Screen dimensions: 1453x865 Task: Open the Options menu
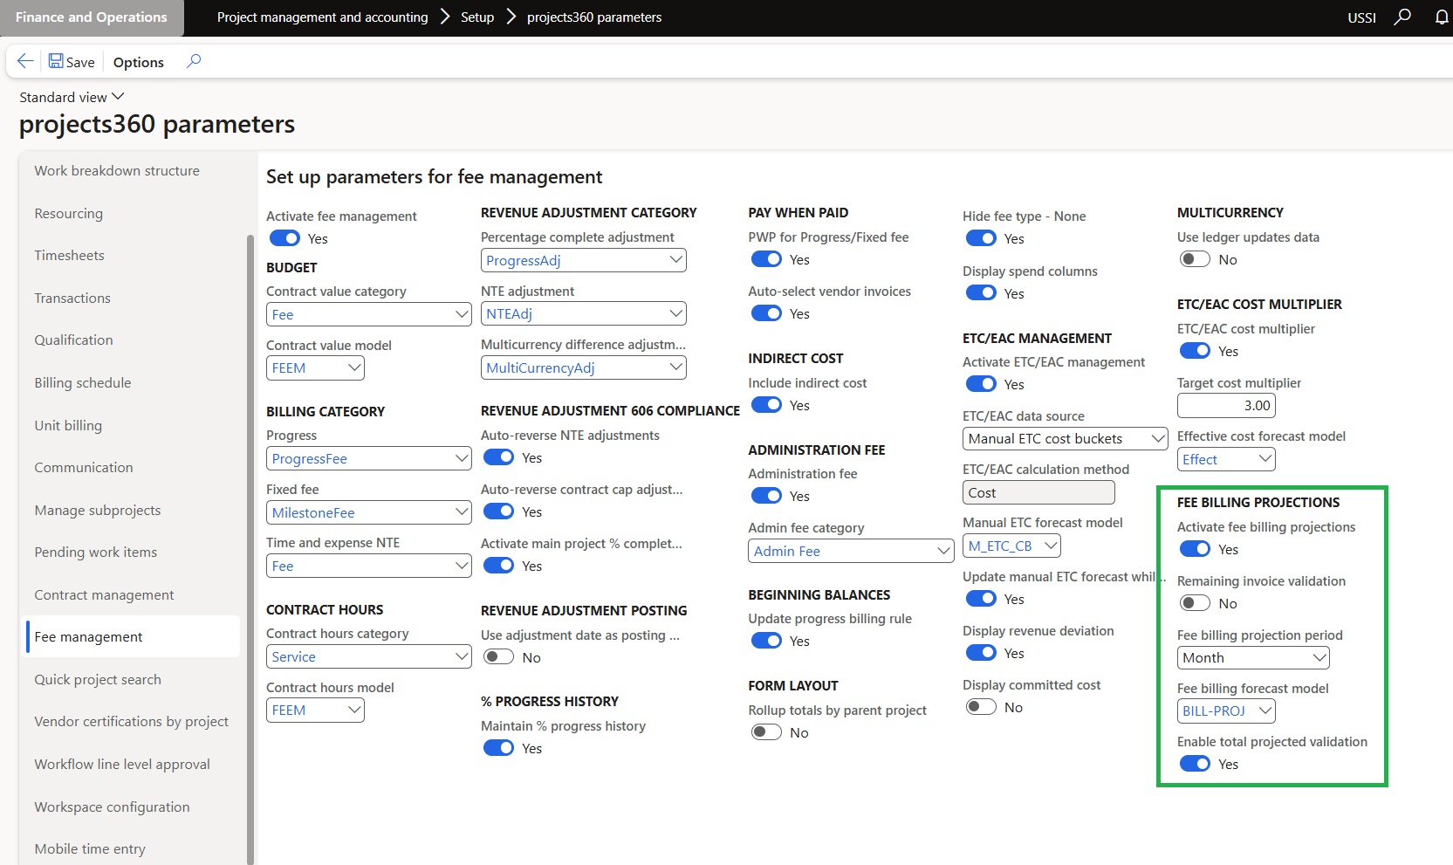pyautogui.click(x=138, y=62)
